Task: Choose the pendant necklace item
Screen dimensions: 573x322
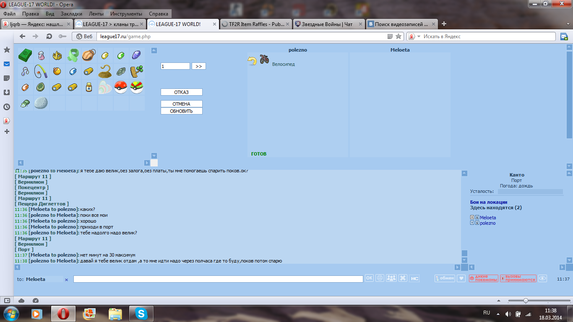Action: (x=25, y=71)
